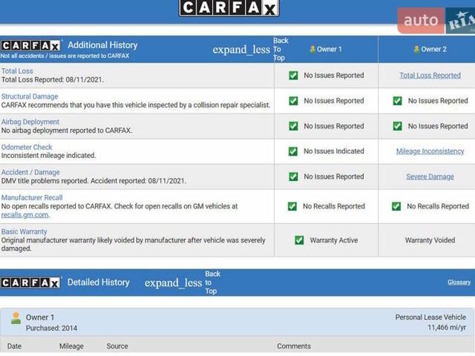Click Warranty Active green check for Owner 1
The image size is (475, 356).
pos(299,240)
